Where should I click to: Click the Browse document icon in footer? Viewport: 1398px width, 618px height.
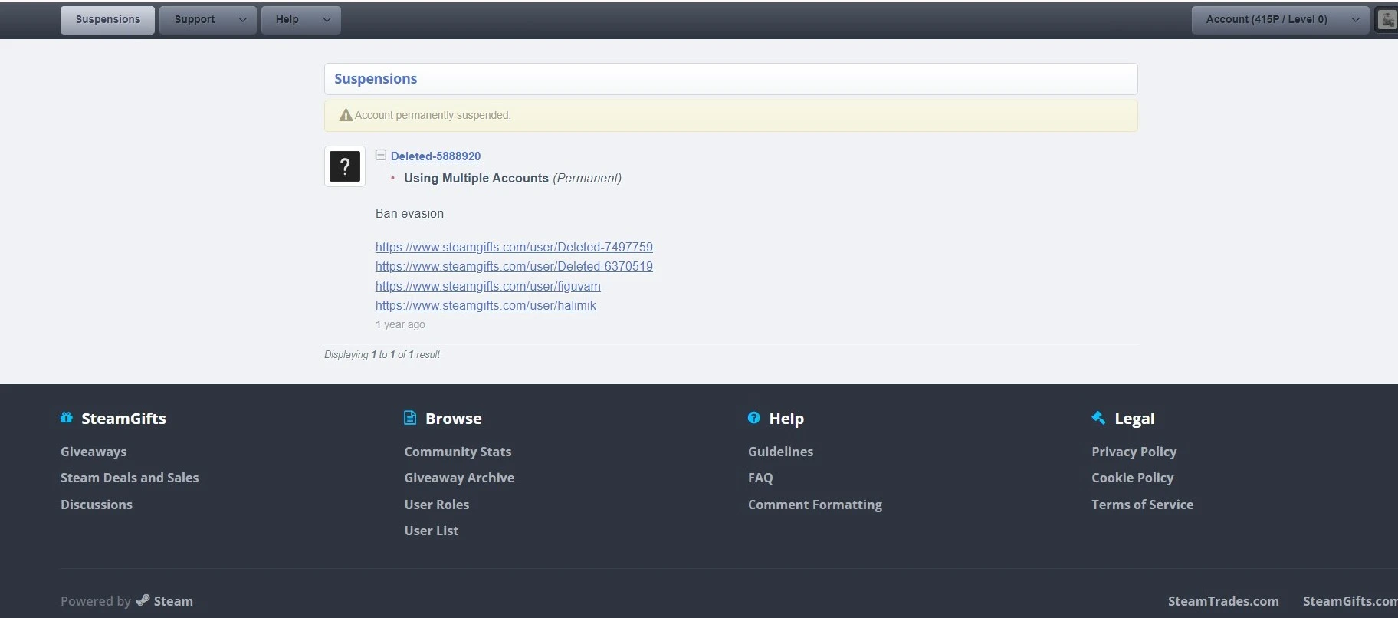[x=410, y=418]
